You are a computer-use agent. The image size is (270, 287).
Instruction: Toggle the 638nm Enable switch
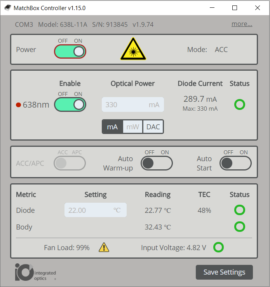pyautogui.click(x=70, y=105)
